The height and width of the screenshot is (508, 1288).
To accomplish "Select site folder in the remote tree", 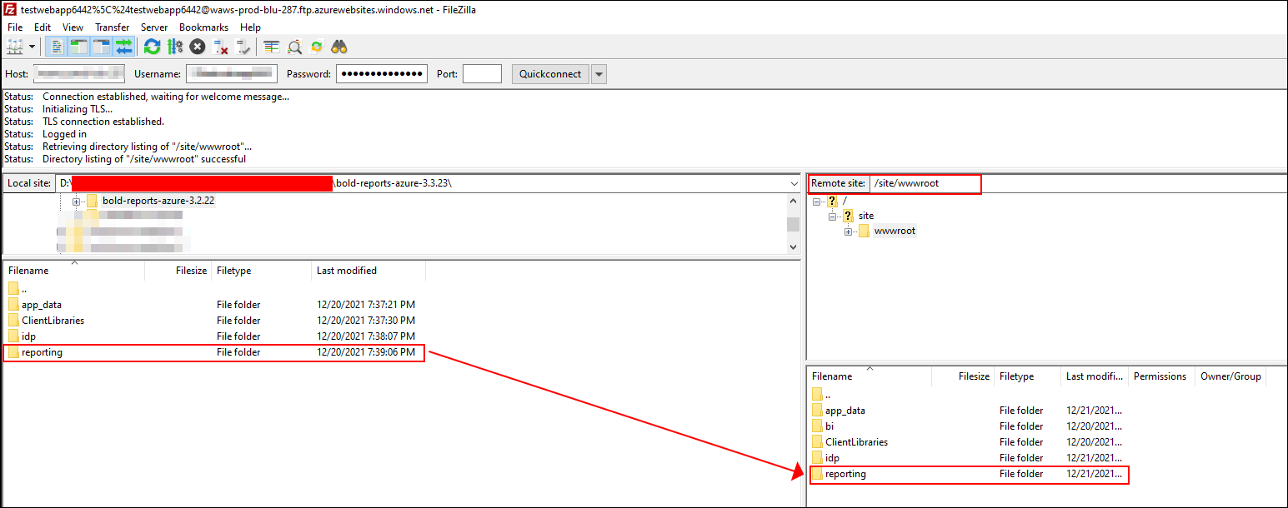I will 866,216.
